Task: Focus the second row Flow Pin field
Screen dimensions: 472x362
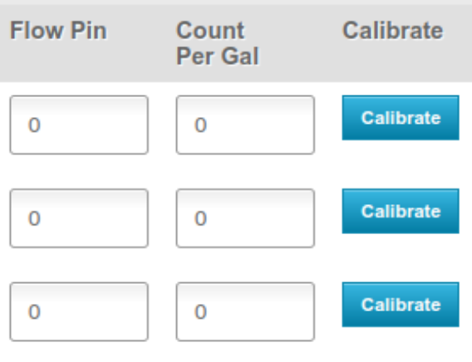Action: tap(79, 218)
